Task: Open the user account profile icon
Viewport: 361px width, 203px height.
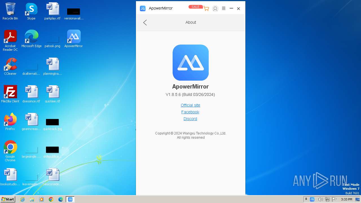Action: click(215, 9)
